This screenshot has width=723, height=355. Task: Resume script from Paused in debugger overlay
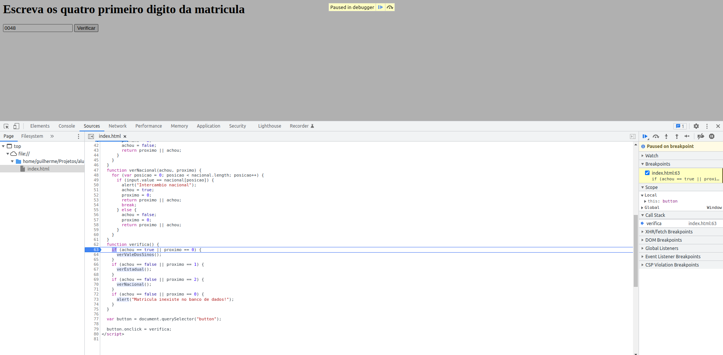click(380, 7)
